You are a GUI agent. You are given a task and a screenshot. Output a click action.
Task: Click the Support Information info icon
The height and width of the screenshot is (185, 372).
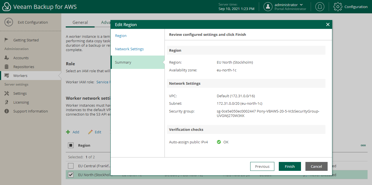click(x=7, y=111)
